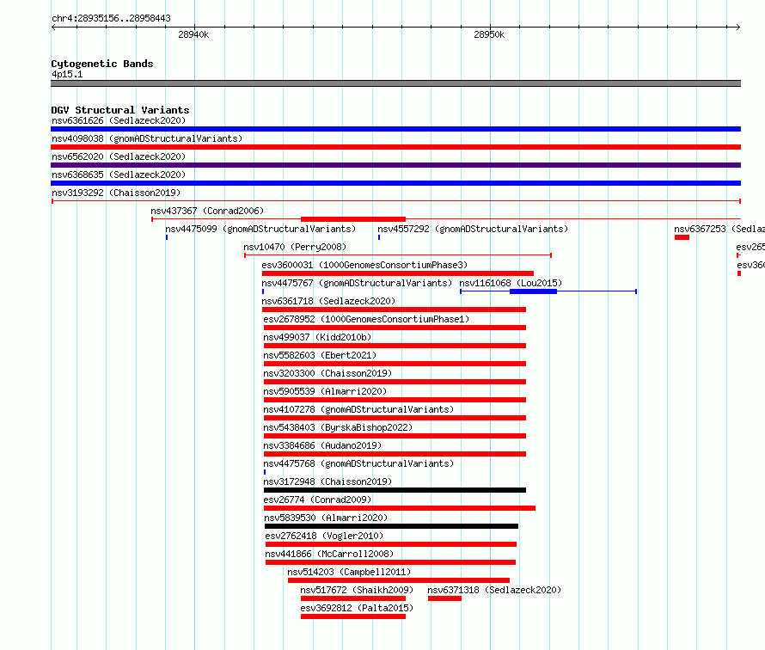Click the 28950k ruler tick label
The width and height of the screenshot is (765, 650).
(x=489, y=34)
